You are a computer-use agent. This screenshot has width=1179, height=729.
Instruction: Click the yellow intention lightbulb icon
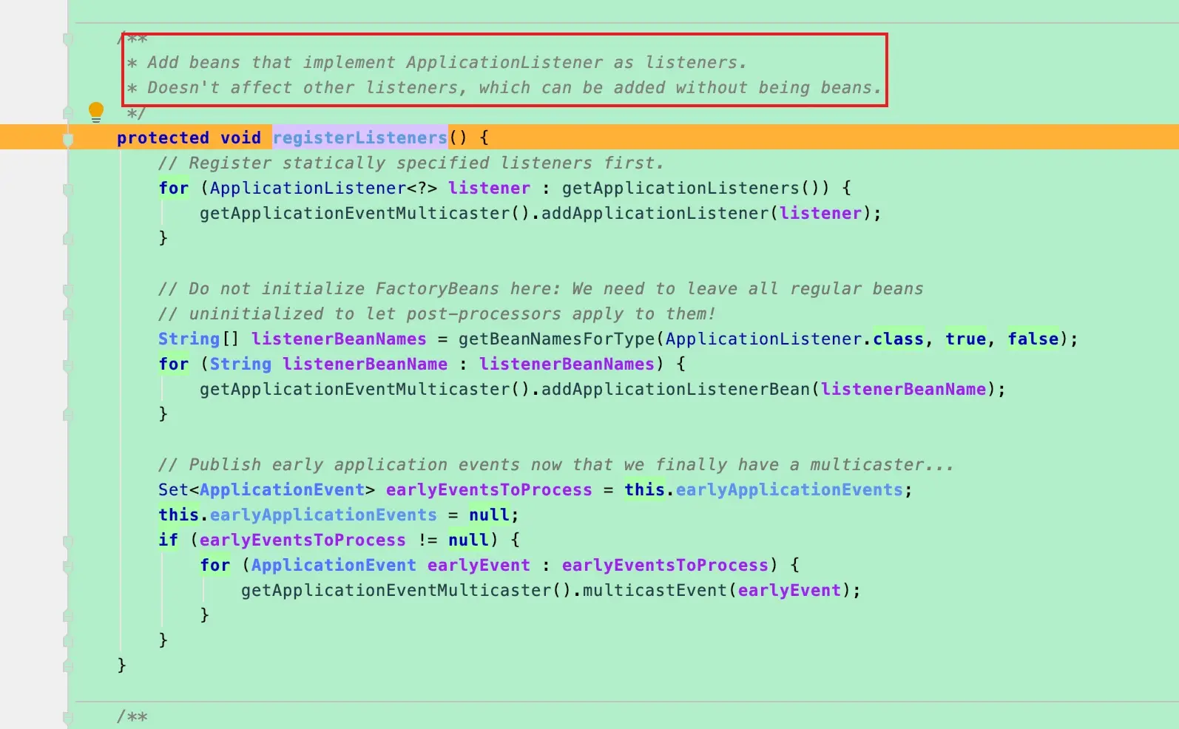coord(96,112)
